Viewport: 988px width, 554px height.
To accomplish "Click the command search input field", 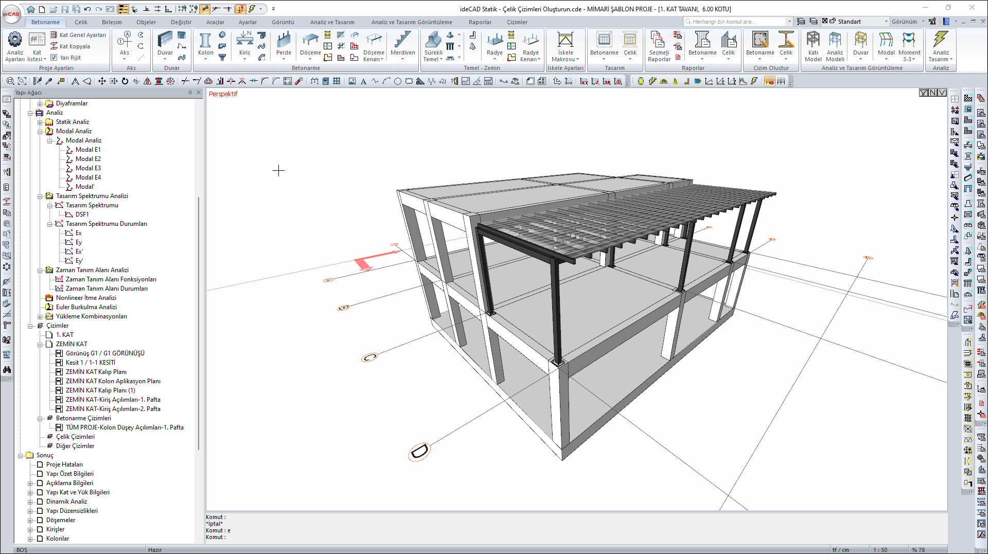I will (737, 22).
